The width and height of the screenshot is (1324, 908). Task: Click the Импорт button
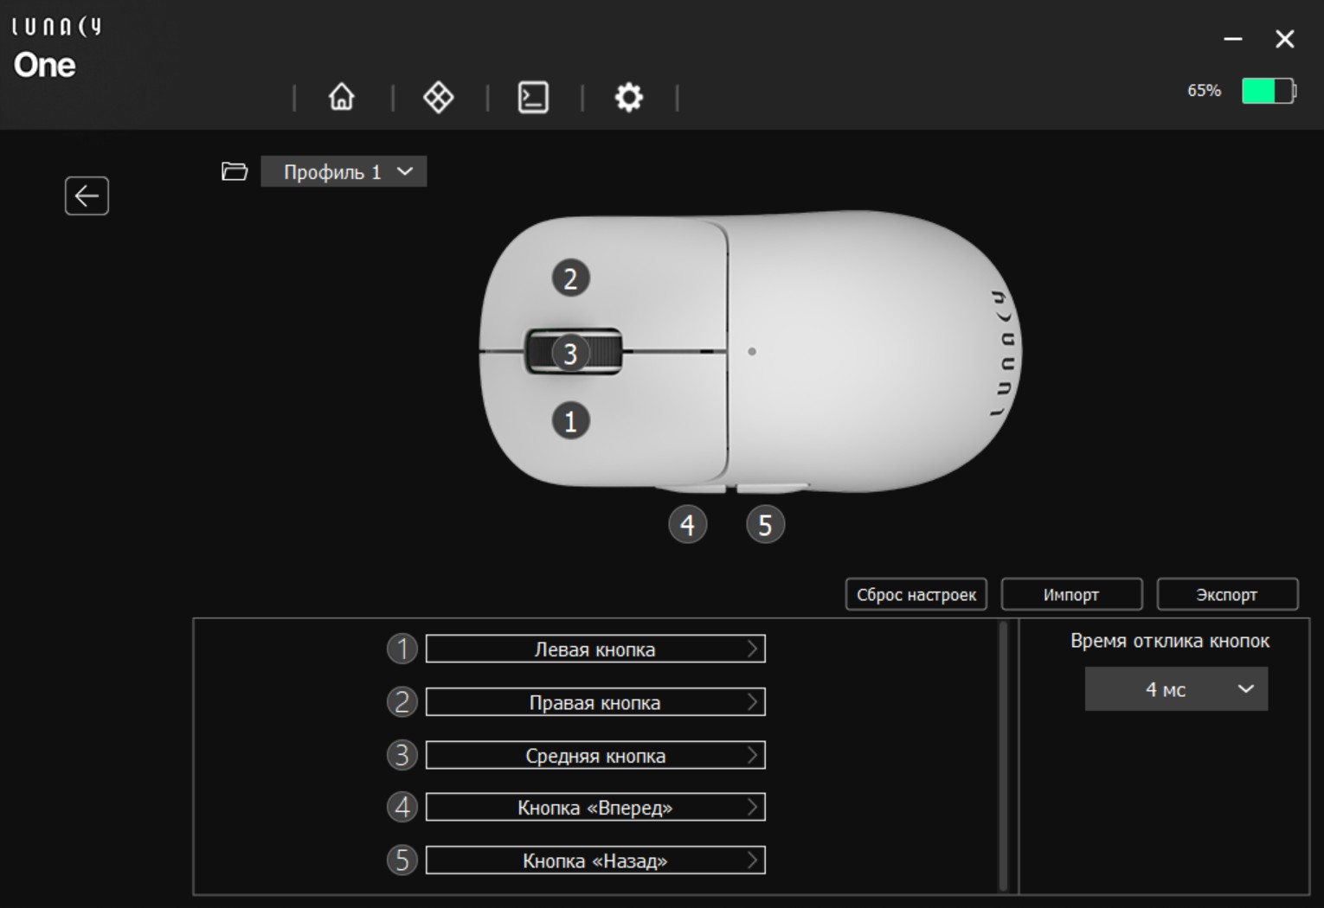tap(1071, 595)
